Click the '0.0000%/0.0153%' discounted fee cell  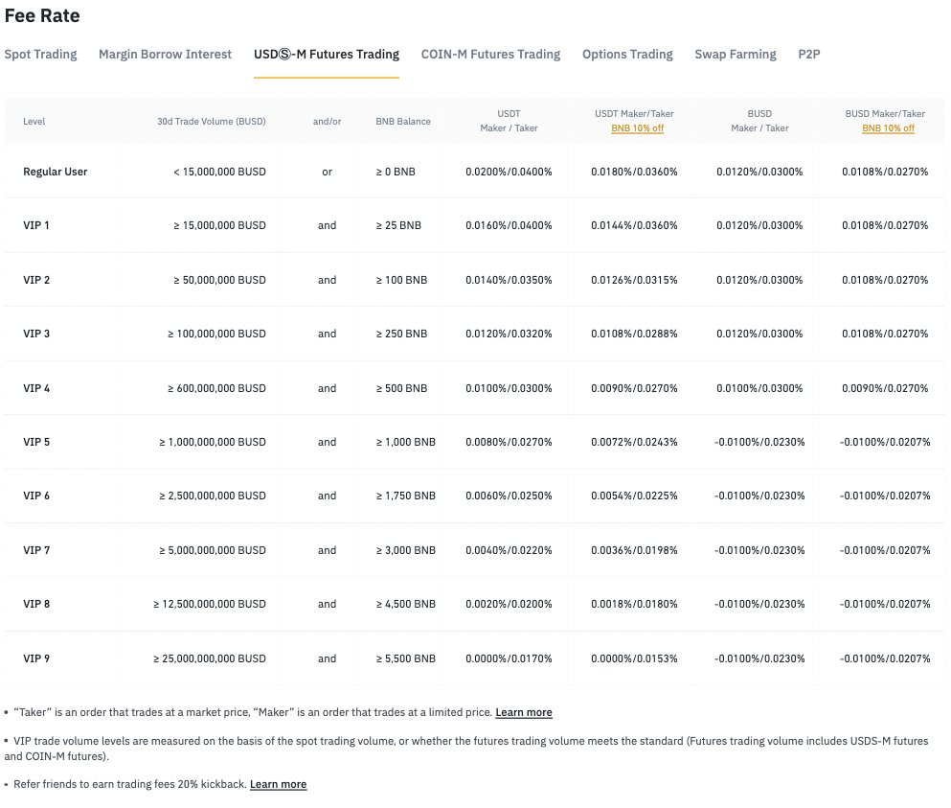click(634, 658)
